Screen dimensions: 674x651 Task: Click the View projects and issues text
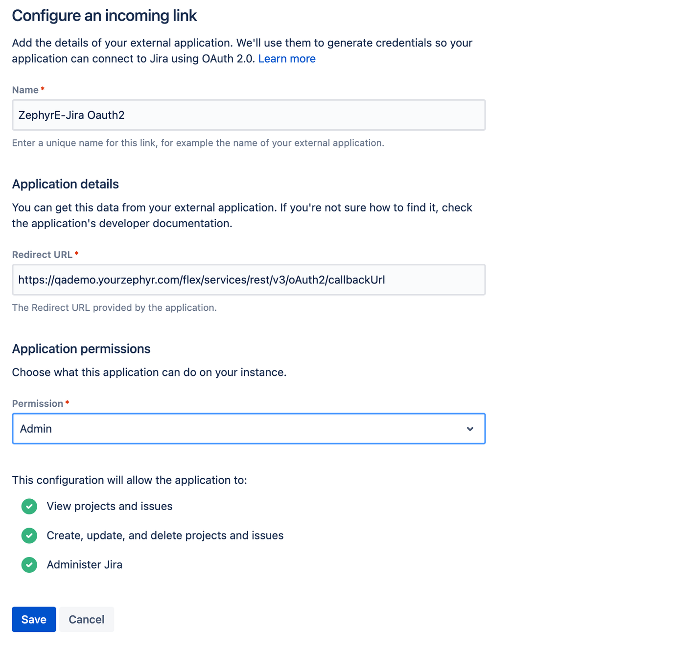pos(110,506)
